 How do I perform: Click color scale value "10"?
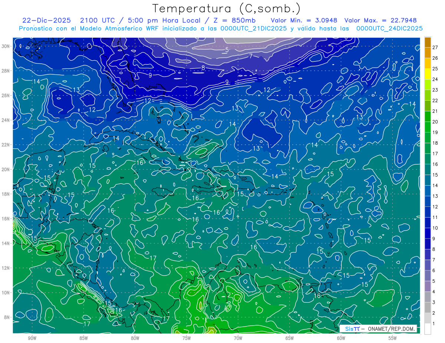(x=435, y=228)
